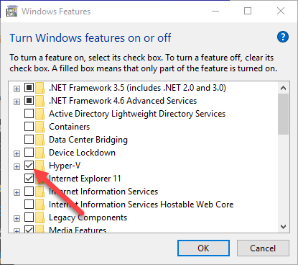Expand the .NET Framework 3.5 tree node
The width and height of the screenshot is (298, 265).
tap(17, 89)
